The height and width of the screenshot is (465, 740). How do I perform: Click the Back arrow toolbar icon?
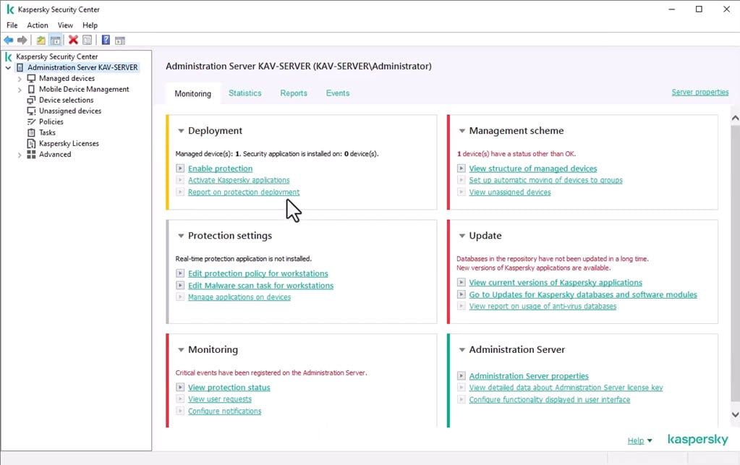9,40
